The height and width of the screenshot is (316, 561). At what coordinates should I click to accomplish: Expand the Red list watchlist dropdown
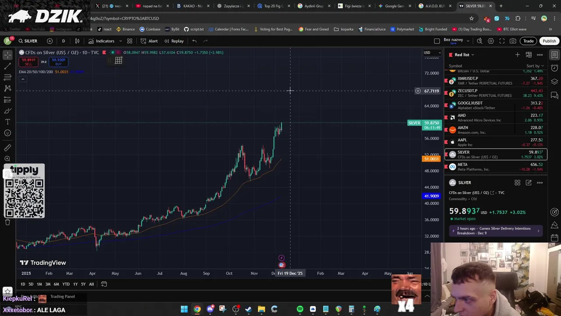[472, 55]
